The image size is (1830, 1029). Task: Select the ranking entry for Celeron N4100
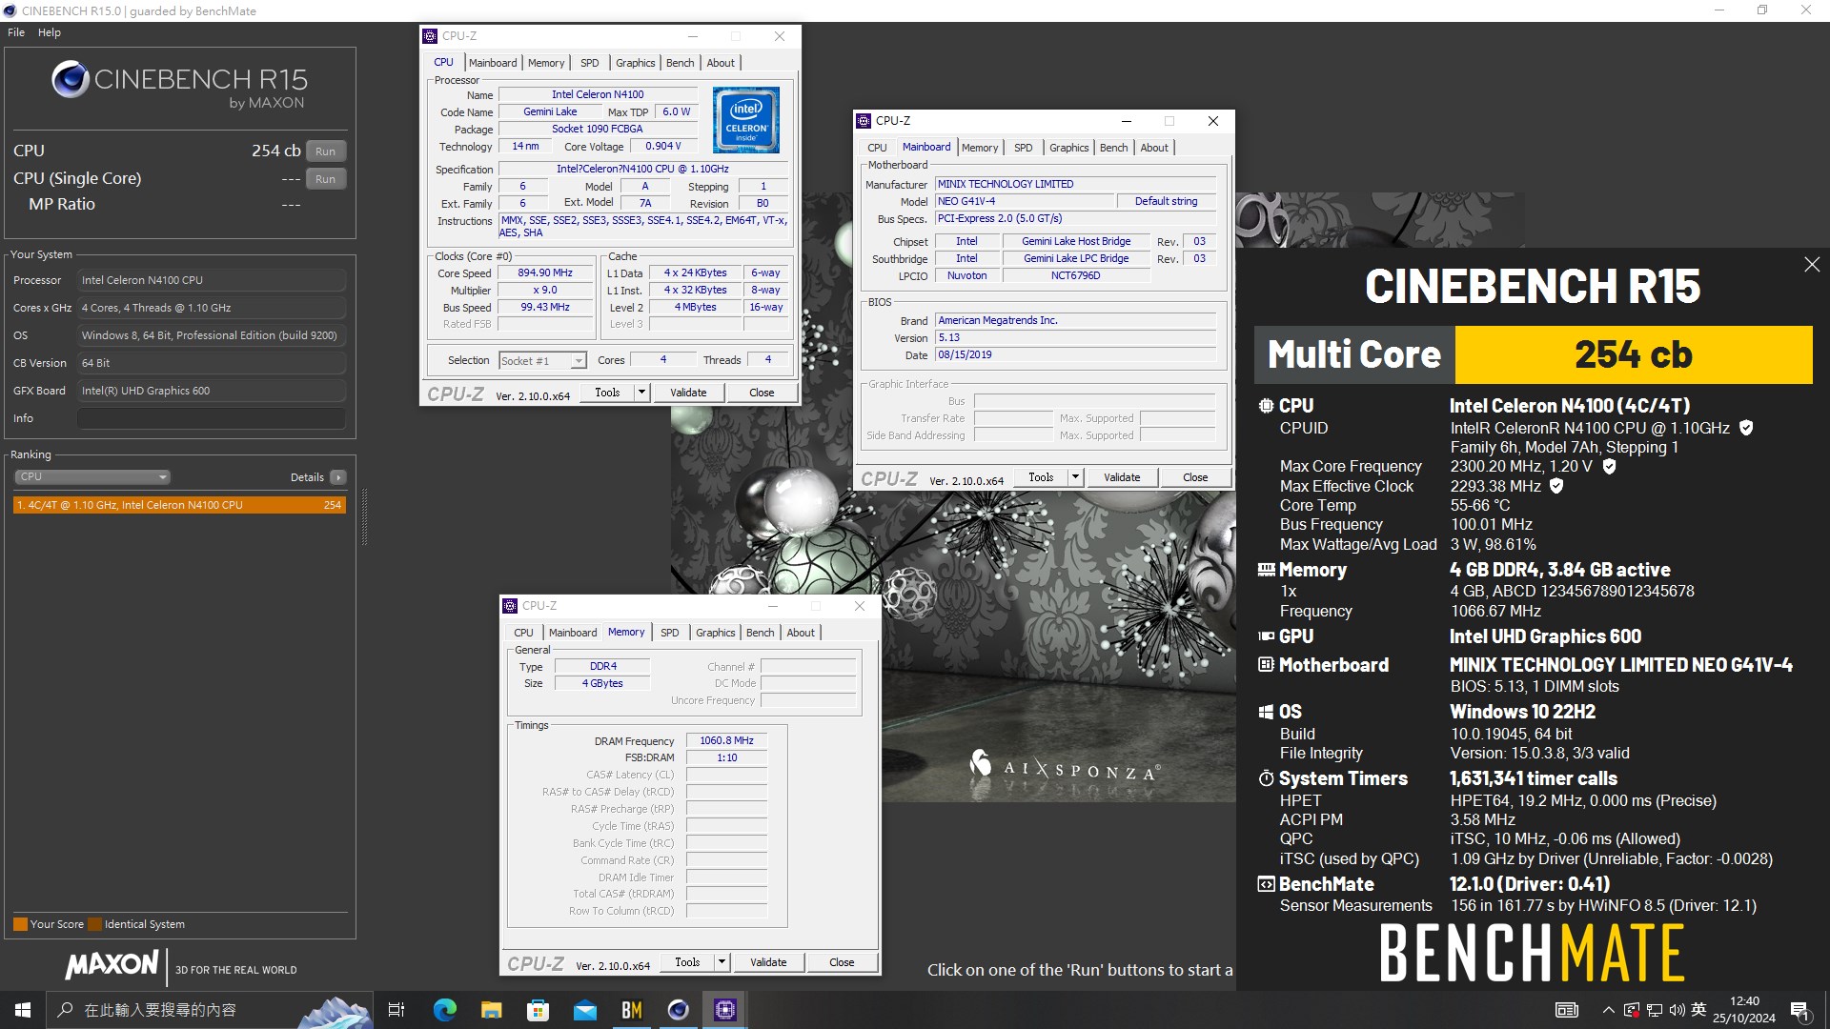179,505
